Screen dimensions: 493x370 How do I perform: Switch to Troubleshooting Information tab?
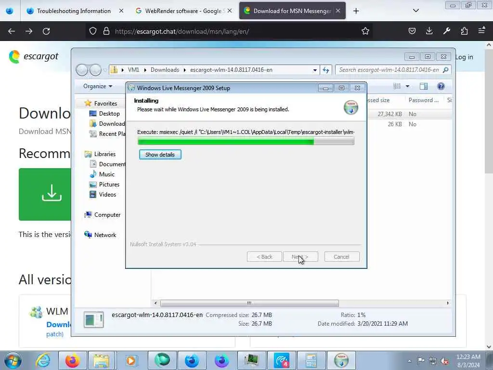(74, 11)
